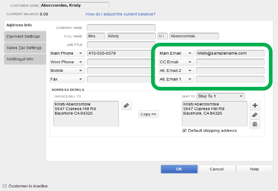Open 'How do I adjust the current balance?' link
Screen dimensions: 278x191
pos(121,14)
